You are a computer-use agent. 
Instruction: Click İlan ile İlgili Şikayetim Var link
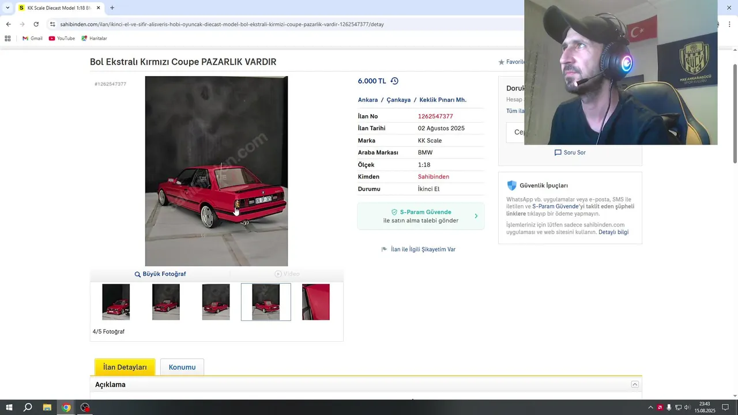click(x=423, y=250)
